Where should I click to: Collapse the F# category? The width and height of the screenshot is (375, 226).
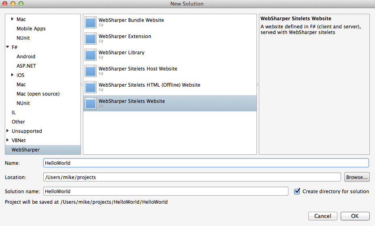(x=7, y=47)
